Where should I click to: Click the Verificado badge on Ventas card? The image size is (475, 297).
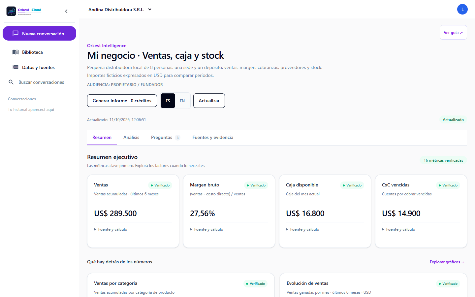point(160,185)
